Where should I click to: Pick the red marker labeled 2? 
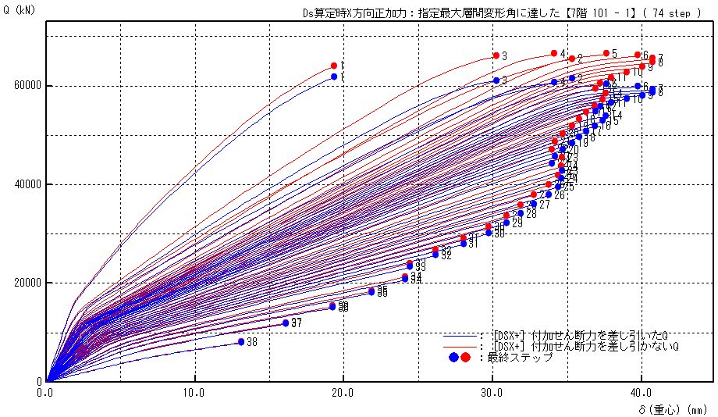click(x=571, y=59)
